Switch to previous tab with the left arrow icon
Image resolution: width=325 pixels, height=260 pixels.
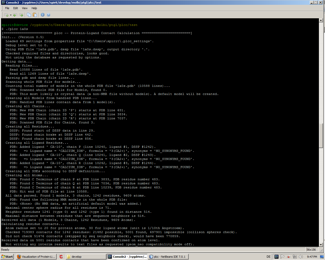pos(15,15)
